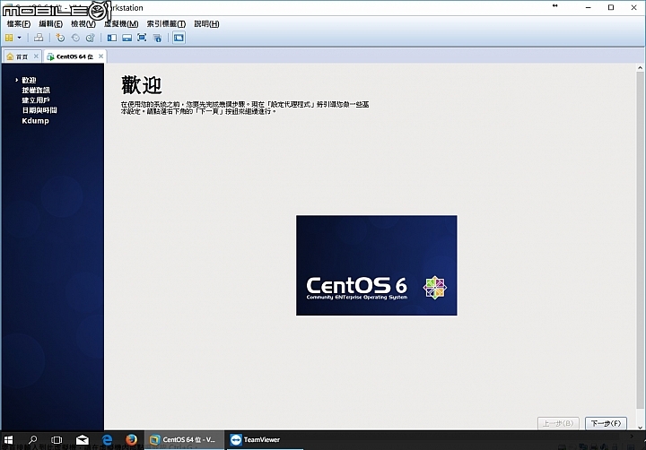The image size is (646, 450).
Task: Maximize the VMware Workstation window
Action: tap(611, 7)
